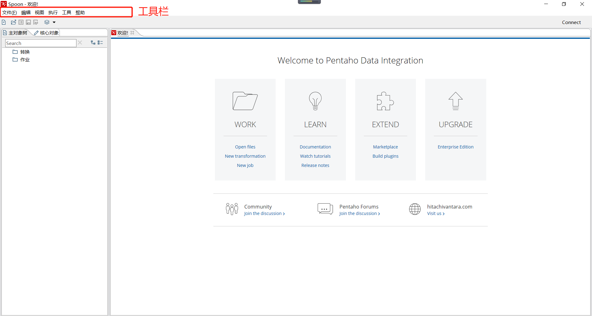This screenshot has width=592, height=316.
Task: Switch to the 核心对象 tab
Action: (x=47, y=33)
